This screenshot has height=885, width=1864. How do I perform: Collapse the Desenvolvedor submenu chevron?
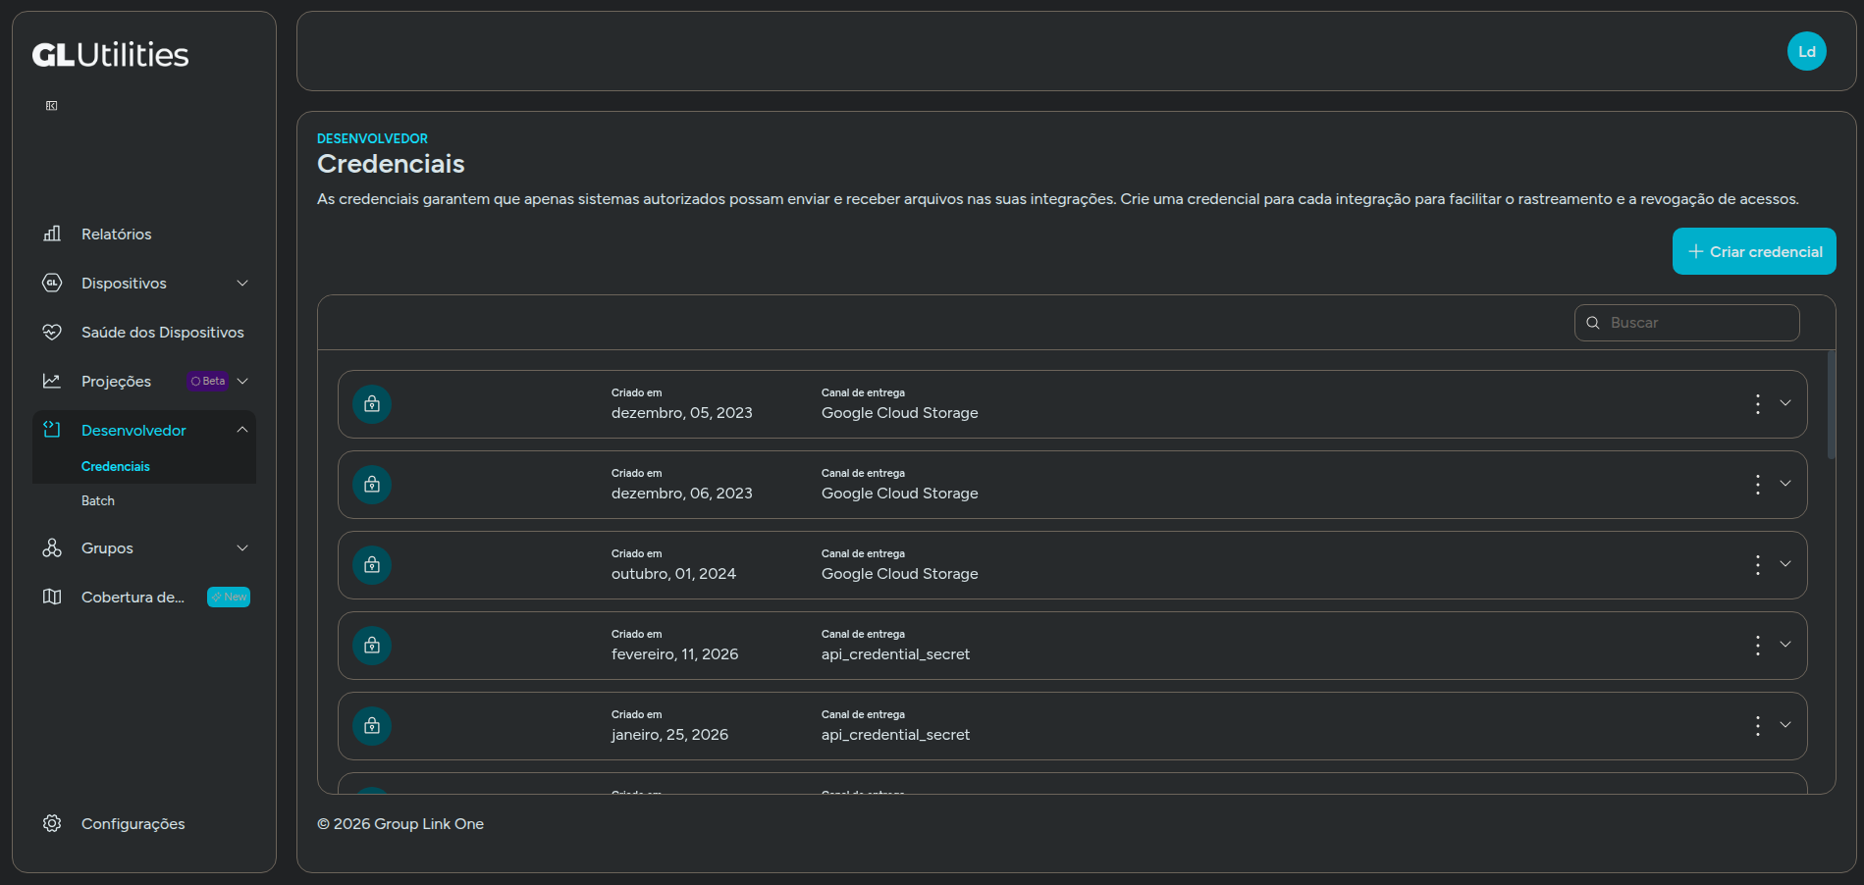[x=242, y=430]
